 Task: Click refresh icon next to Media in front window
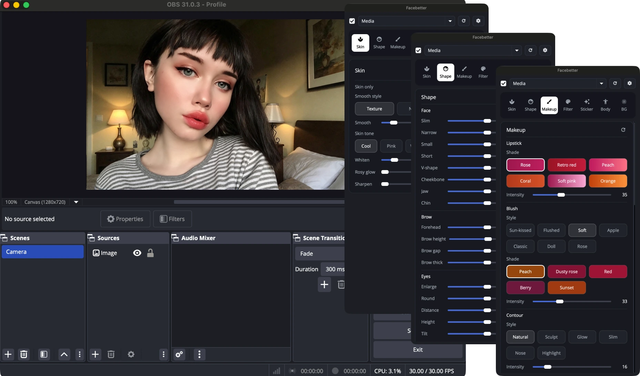tap(615, 83)
